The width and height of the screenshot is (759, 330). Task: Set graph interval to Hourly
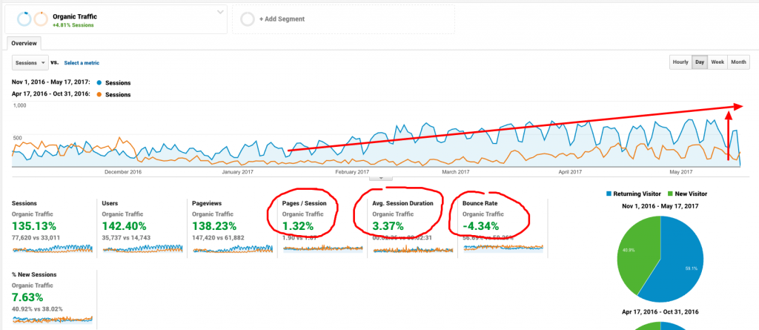tap(680, 62)
